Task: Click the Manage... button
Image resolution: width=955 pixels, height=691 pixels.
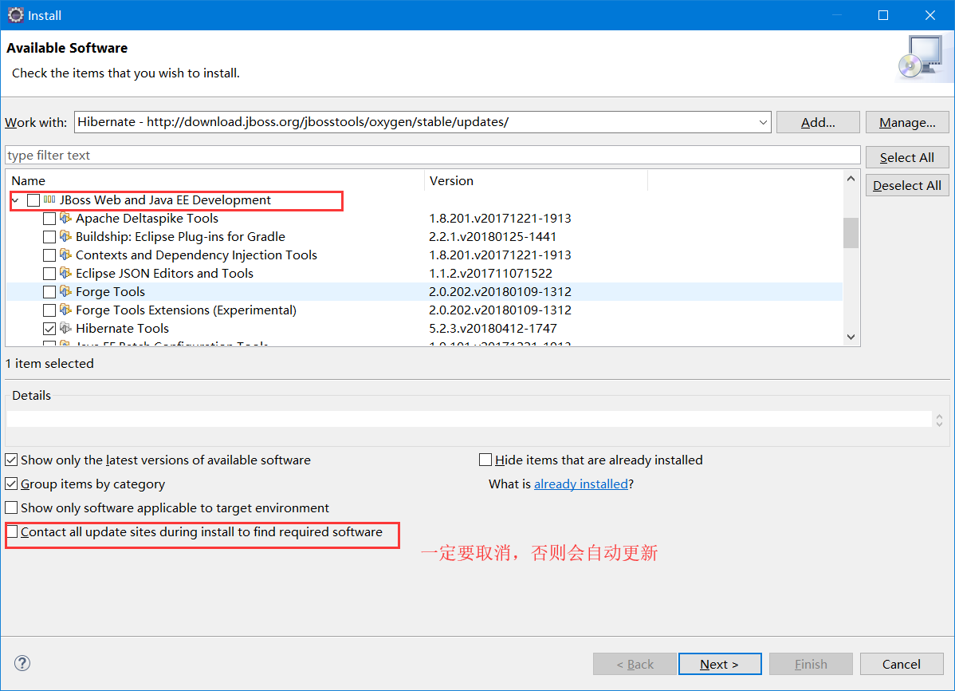Action: [x=907, y=122]
